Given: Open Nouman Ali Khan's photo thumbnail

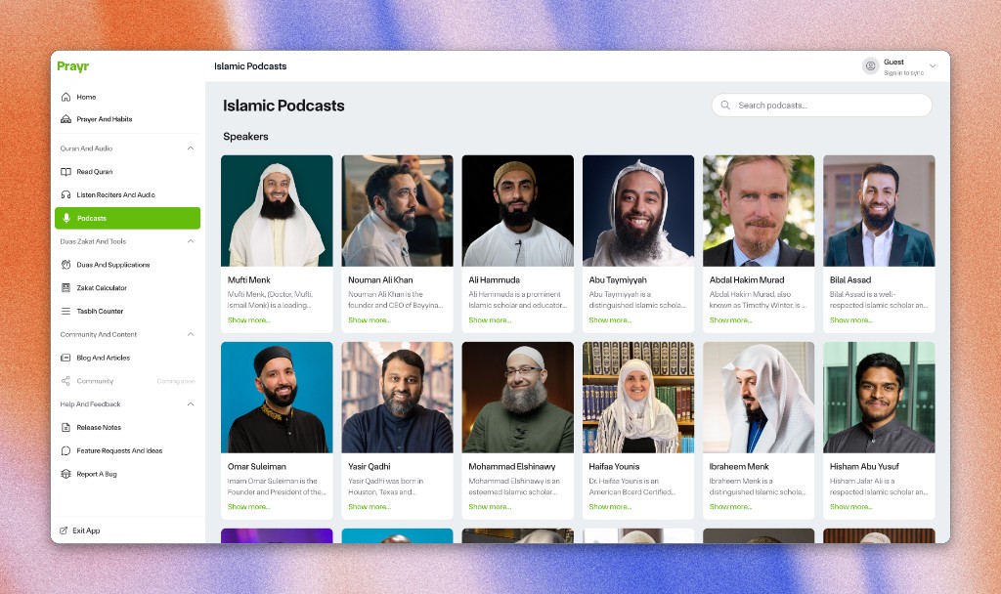Looking at the screenshot, I should [x=397, y=211].
